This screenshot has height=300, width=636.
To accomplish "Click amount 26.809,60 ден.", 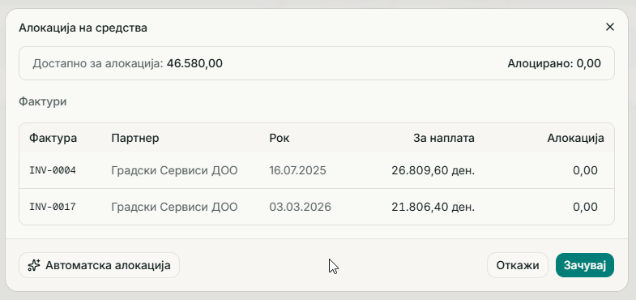I will (x=433, y=170).
